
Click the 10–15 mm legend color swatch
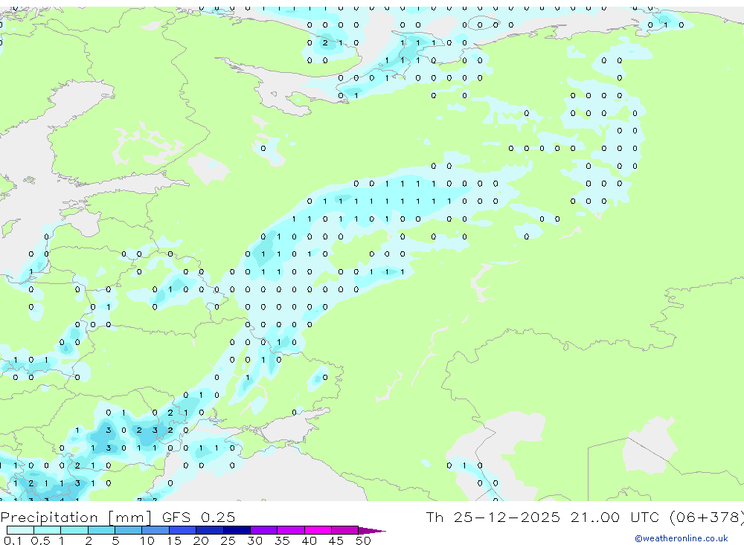click(x=155, y=530)
